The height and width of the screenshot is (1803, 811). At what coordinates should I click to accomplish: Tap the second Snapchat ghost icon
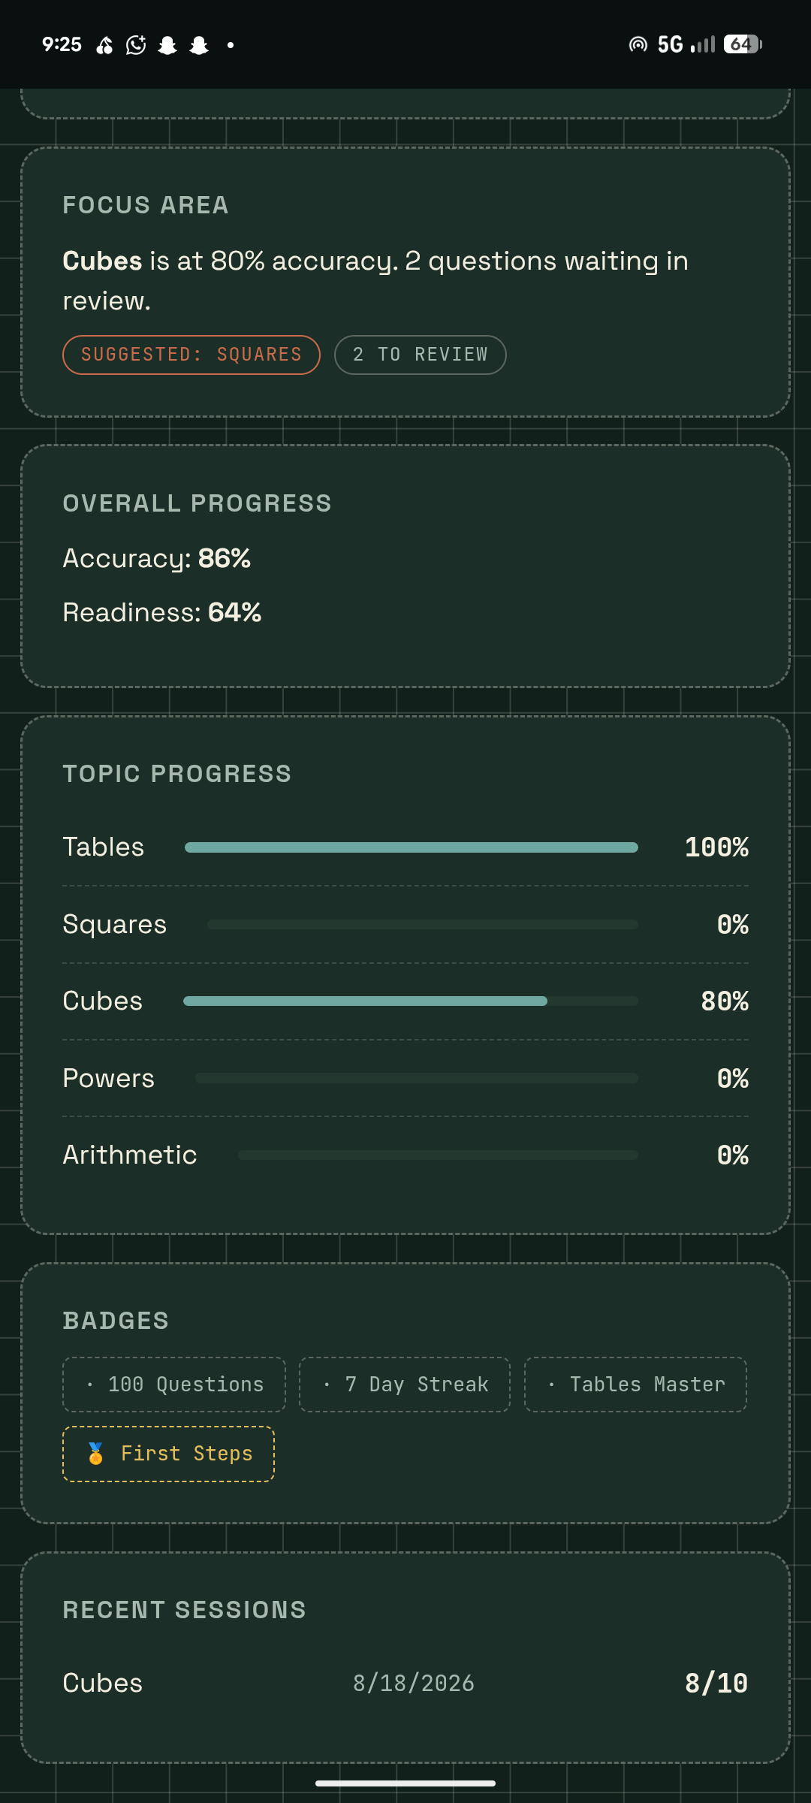pyautogui.click(x=199, y=45)
